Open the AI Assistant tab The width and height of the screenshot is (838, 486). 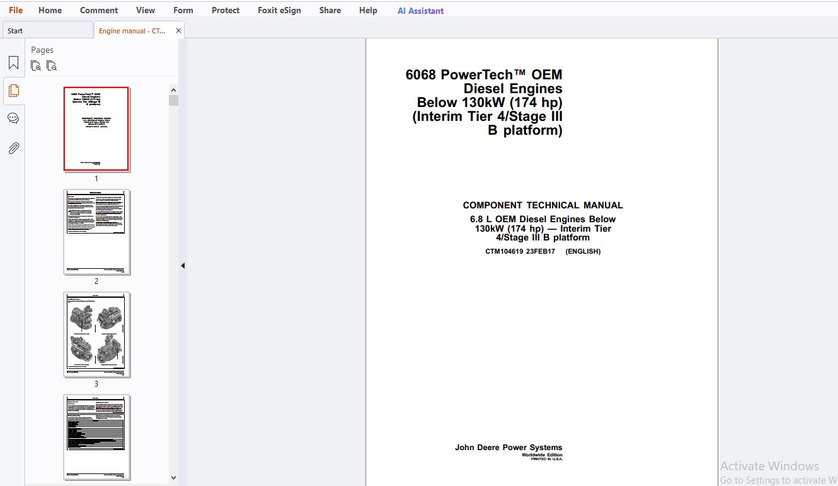click(420, 11)
